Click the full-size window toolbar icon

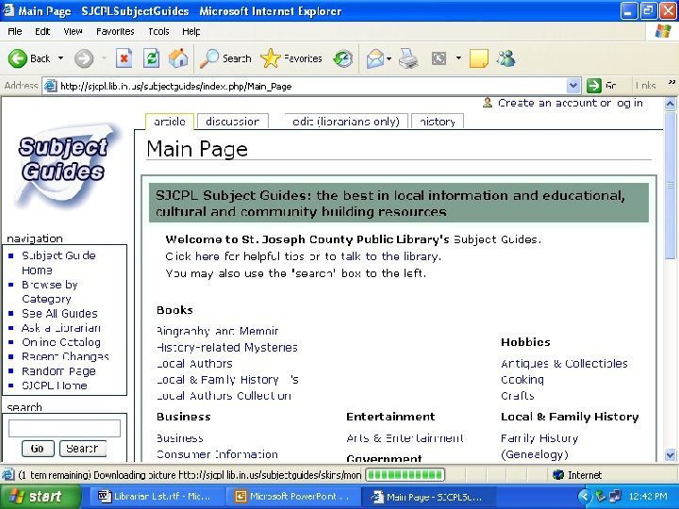[x=439, y=58]
